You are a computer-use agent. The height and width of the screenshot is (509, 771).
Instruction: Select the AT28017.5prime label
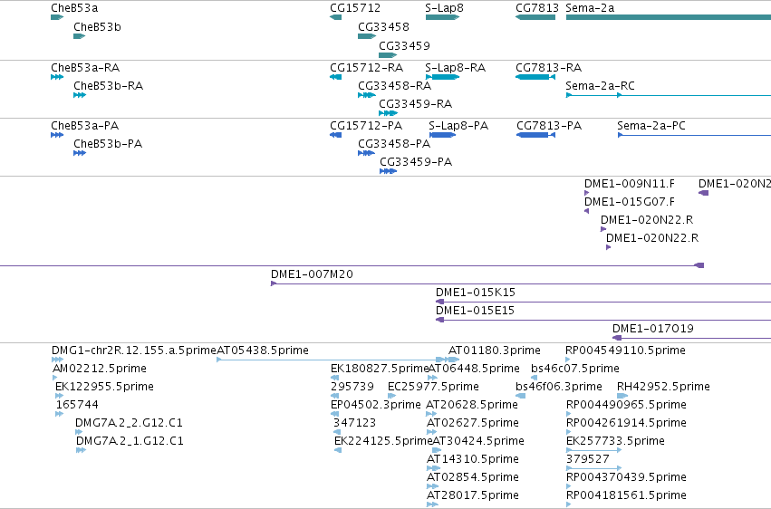473,495
